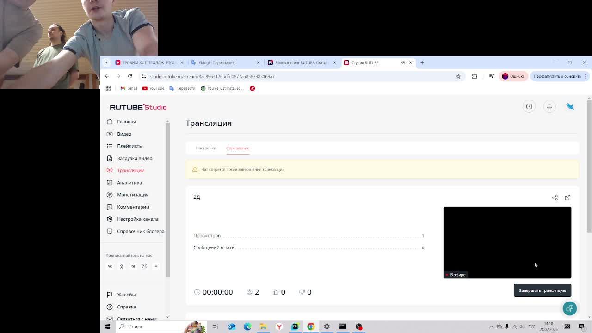Bookmark this page with the star icon

click(458, 76)
